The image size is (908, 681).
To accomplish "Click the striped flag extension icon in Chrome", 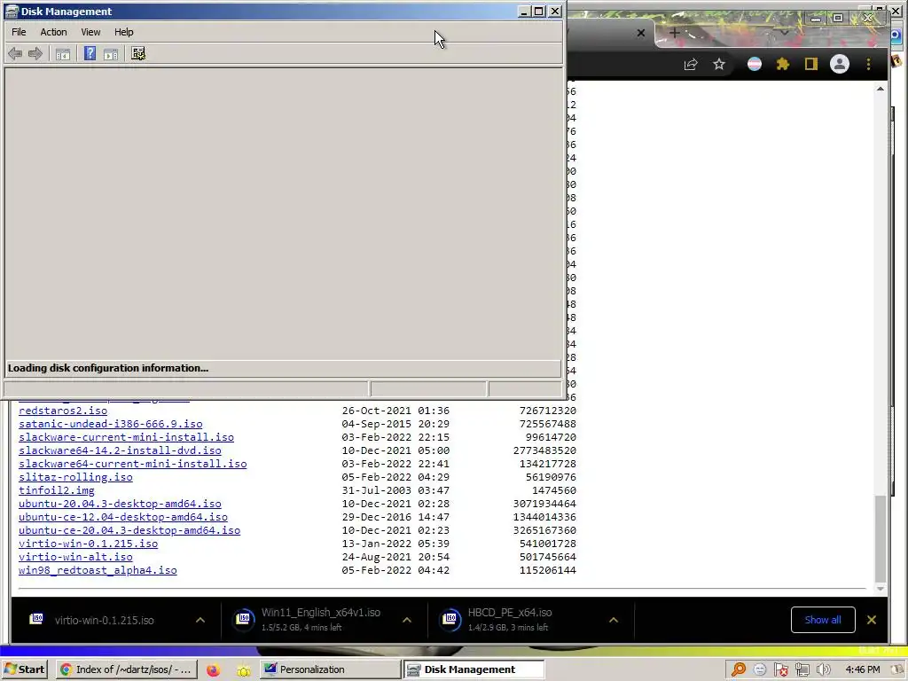I will point(755,64).
